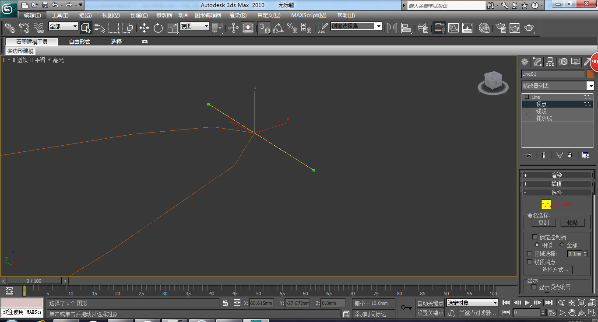Open the 创建(C) menu
This screenshot has width=598, height=322.
pos(139,15)
